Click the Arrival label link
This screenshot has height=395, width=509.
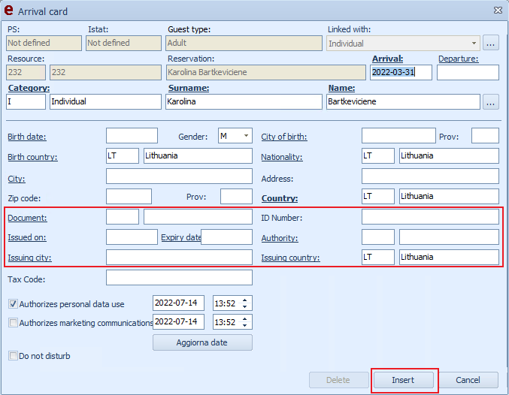(388, 59)
